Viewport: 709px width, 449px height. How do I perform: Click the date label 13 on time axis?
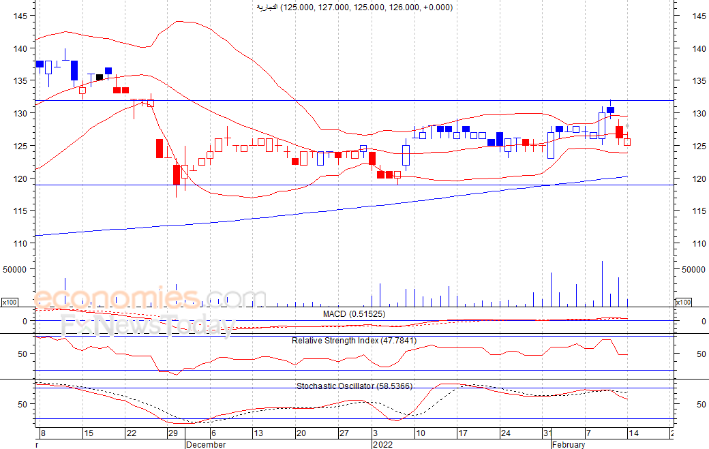258,433
